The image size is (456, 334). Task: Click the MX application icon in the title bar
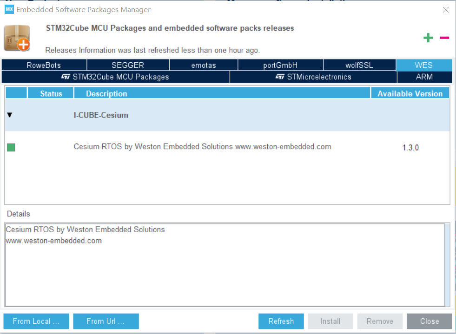pyautogui.click(x=9, y=9)
